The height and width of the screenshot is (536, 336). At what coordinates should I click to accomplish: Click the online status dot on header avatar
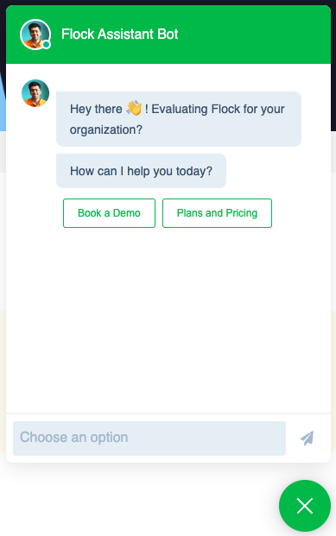click(x=46, y=44)
